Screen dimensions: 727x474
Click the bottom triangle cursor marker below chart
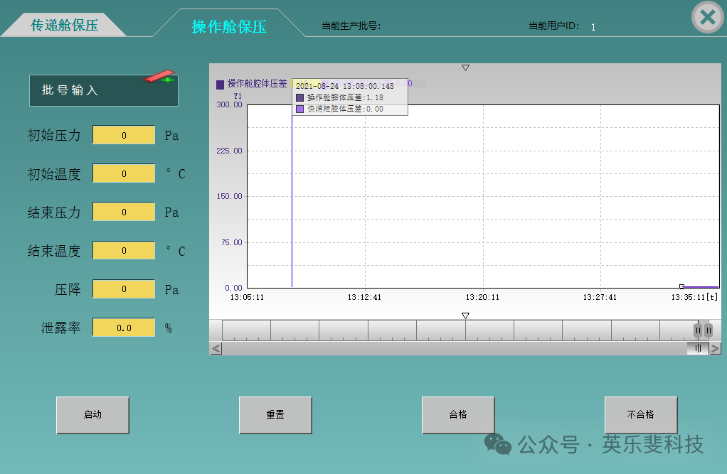click(465, 315)
